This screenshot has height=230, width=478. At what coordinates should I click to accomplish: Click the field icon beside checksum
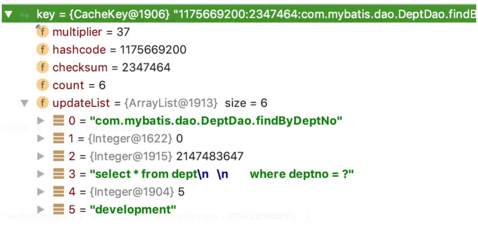click(43, 67)
